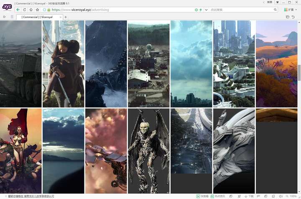Open the pink sky airship artwork
The image size is (301, 199).
106,151
